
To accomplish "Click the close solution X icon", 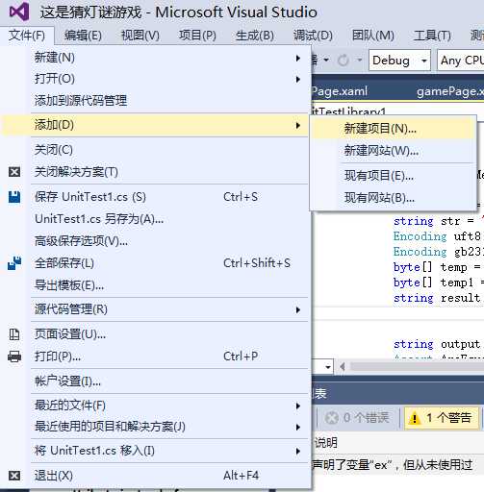I will [14, 172].
